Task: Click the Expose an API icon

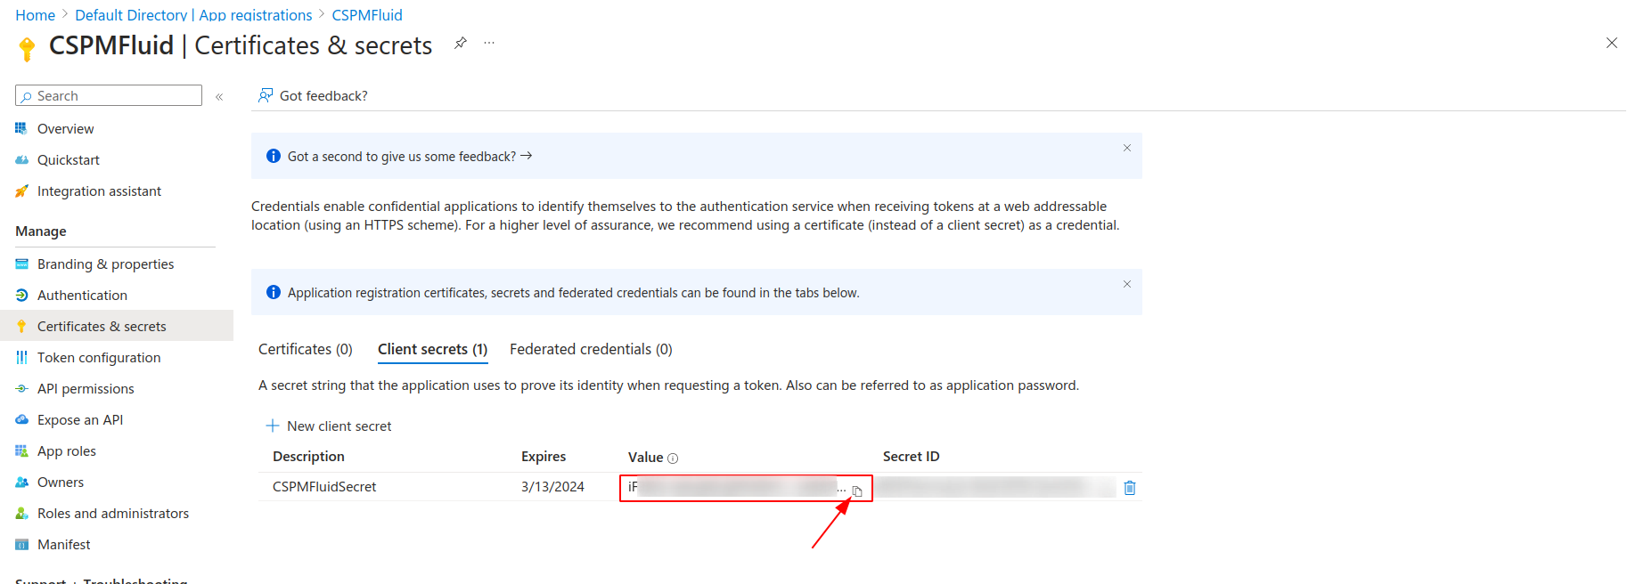Action: (20, 419)
